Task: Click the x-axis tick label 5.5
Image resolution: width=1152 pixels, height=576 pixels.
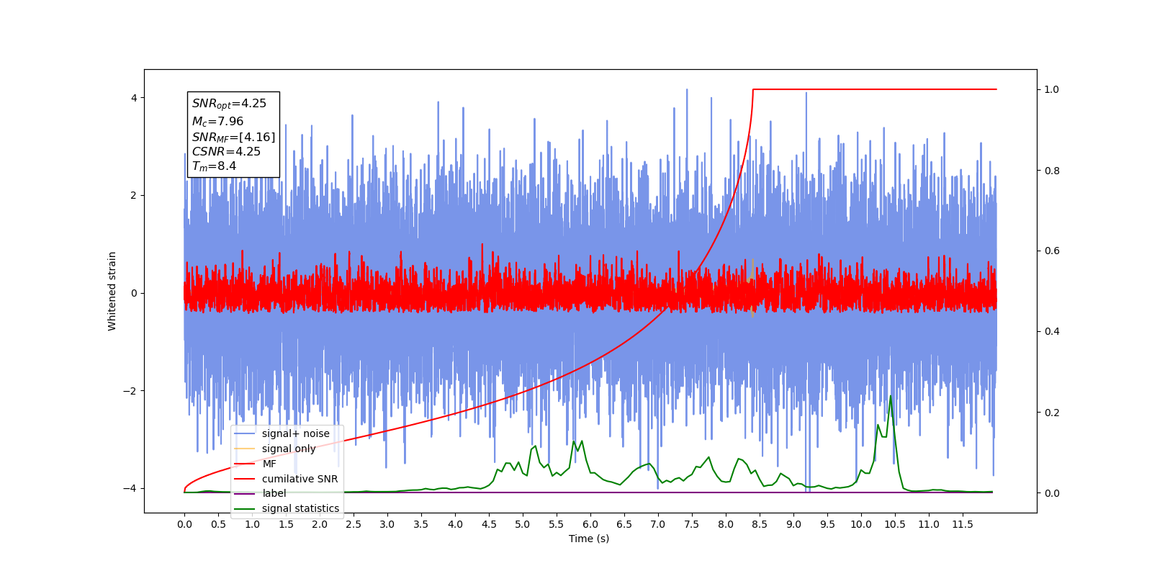Action: [557, 524]
